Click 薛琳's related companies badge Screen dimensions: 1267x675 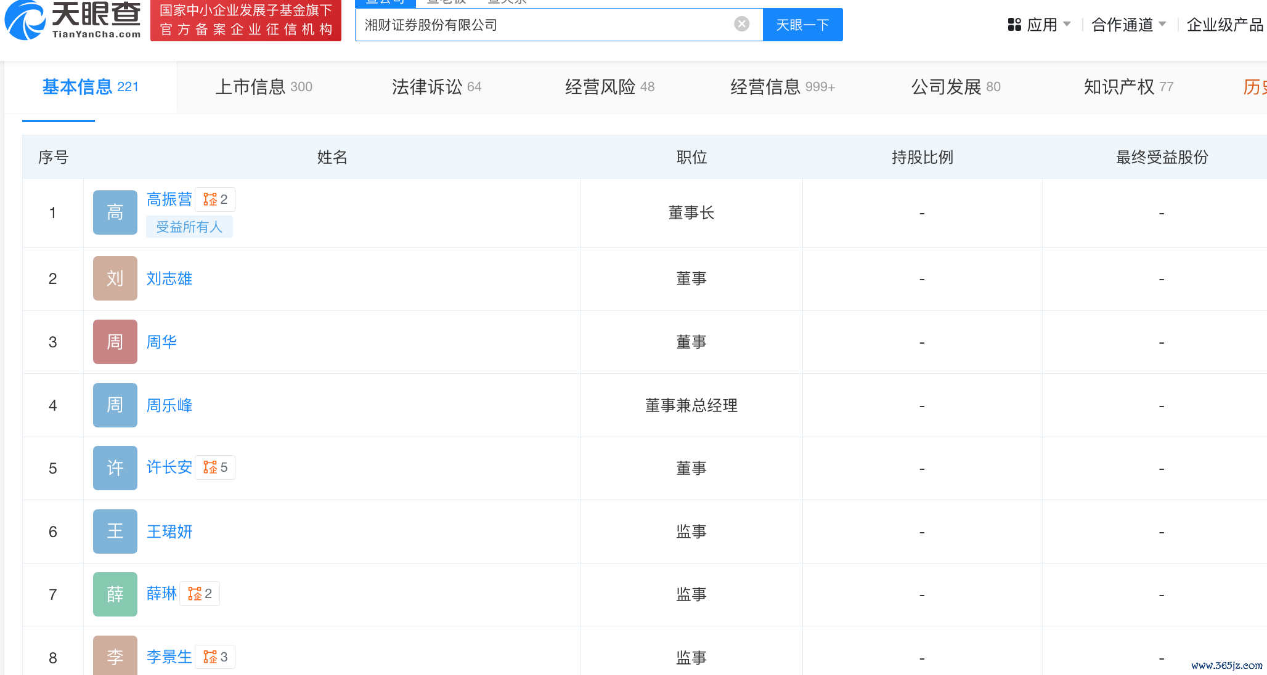point(200,594)
